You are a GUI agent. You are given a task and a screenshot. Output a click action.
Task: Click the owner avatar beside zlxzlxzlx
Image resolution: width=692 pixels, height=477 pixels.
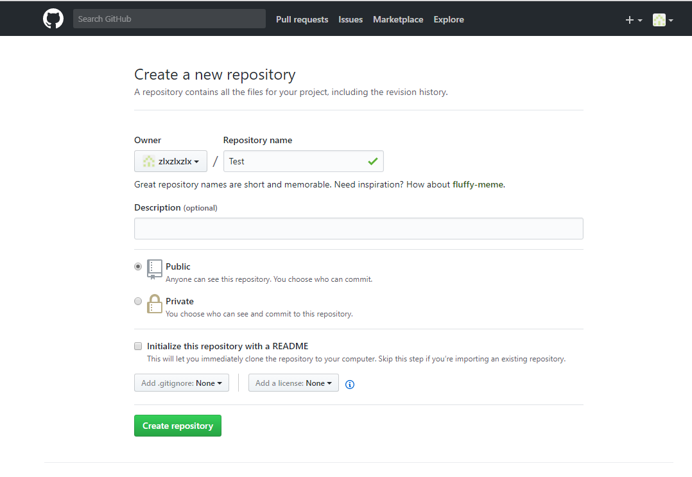149,162
